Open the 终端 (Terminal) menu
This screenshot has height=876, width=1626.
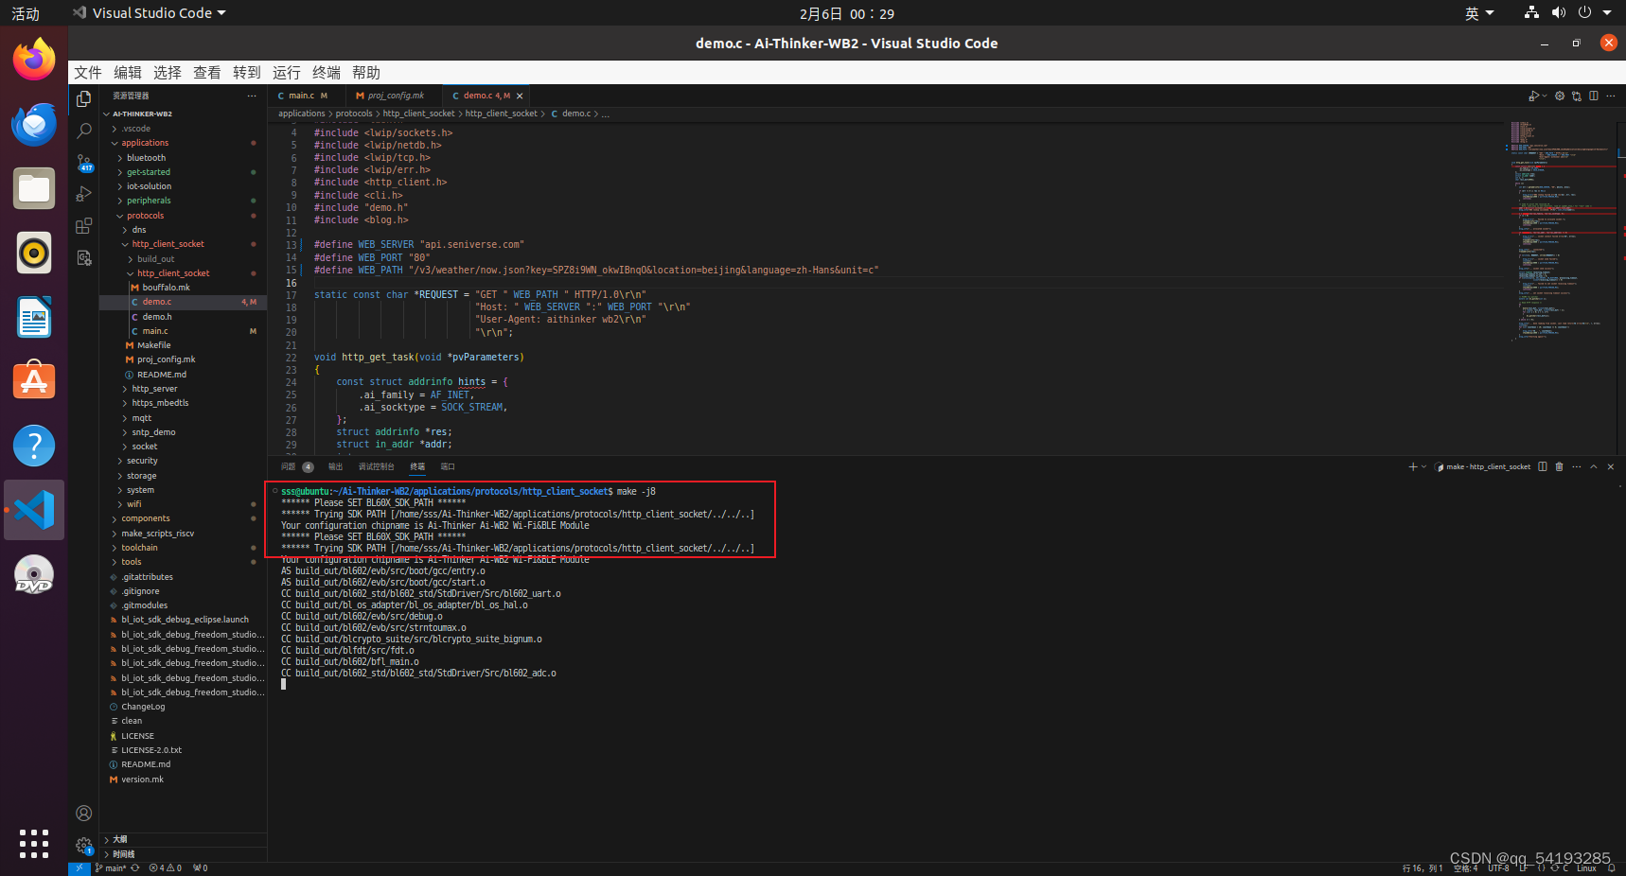tap(327, 73)
